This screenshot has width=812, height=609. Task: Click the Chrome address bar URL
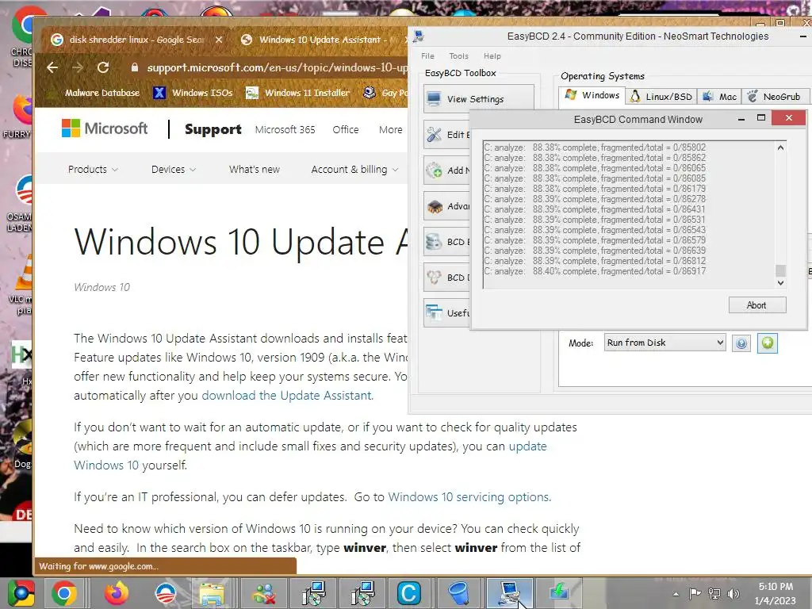click(x=277, y=67)
